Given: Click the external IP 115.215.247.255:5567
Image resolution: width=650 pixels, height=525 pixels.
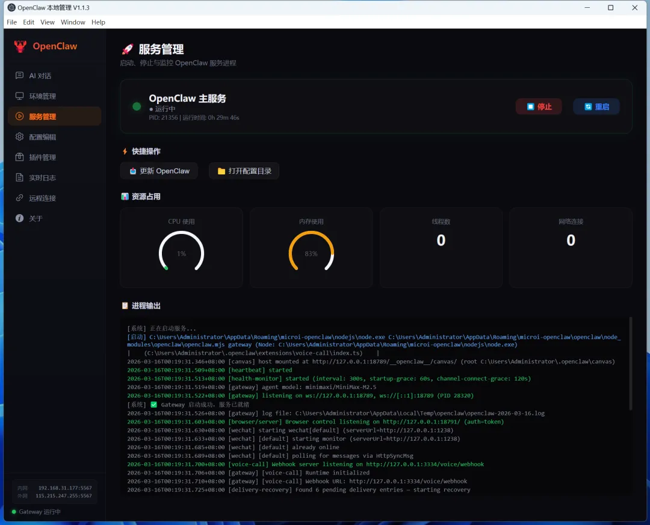Looking at the screenshot, I should coord(64,496).
